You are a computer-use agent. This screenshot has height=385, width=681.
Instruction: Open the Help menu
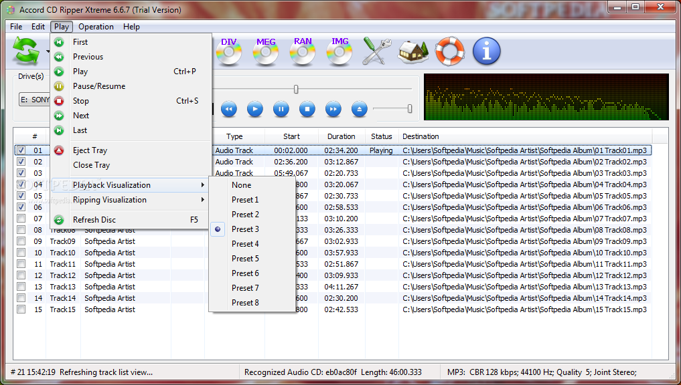coord(131,27)
